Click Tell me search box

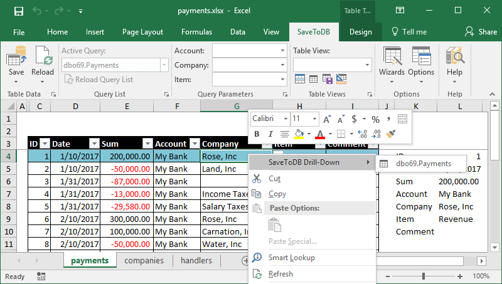pyautogui.click(x=409, y=32)
